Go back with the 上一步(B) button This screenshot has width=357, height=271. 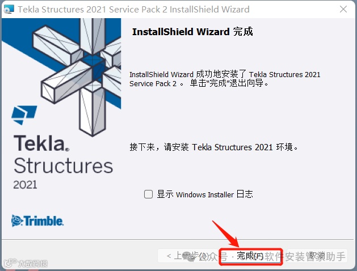(x=188, y=256)
